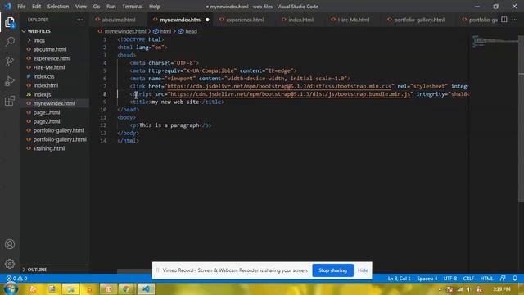Open the Manage gear icon
524x295 pixels.
pos(10,264)
